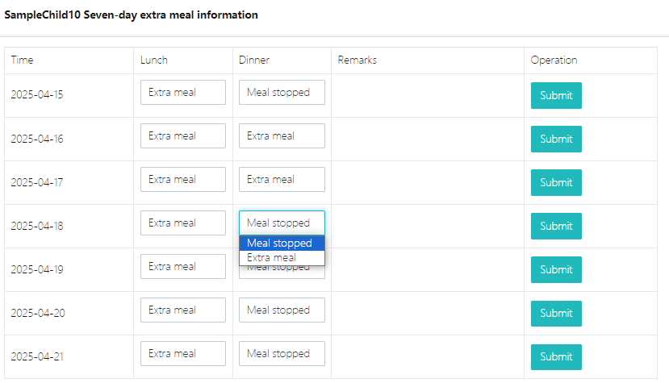Click Submit for 2025-04-18

(556, 226)
